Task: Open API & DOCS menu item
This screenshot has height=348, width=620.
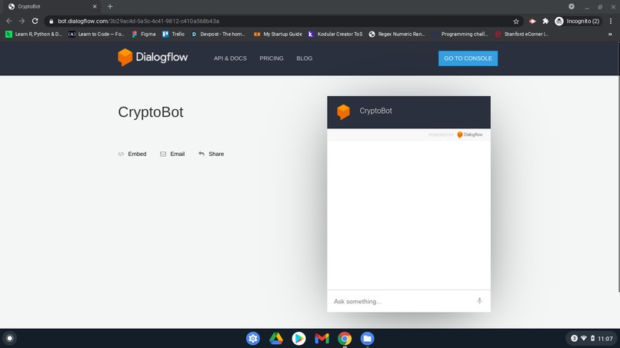Action: [x=230, y=58]
